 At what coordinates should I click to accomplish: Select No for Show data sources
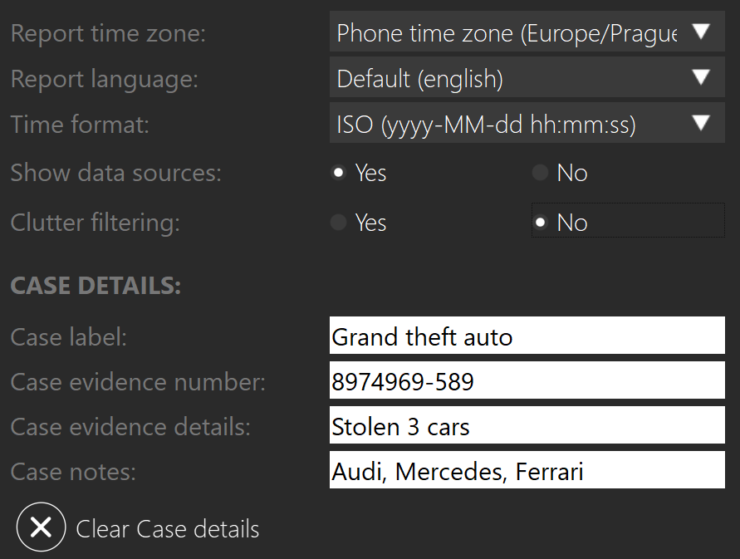coord(540,172)
